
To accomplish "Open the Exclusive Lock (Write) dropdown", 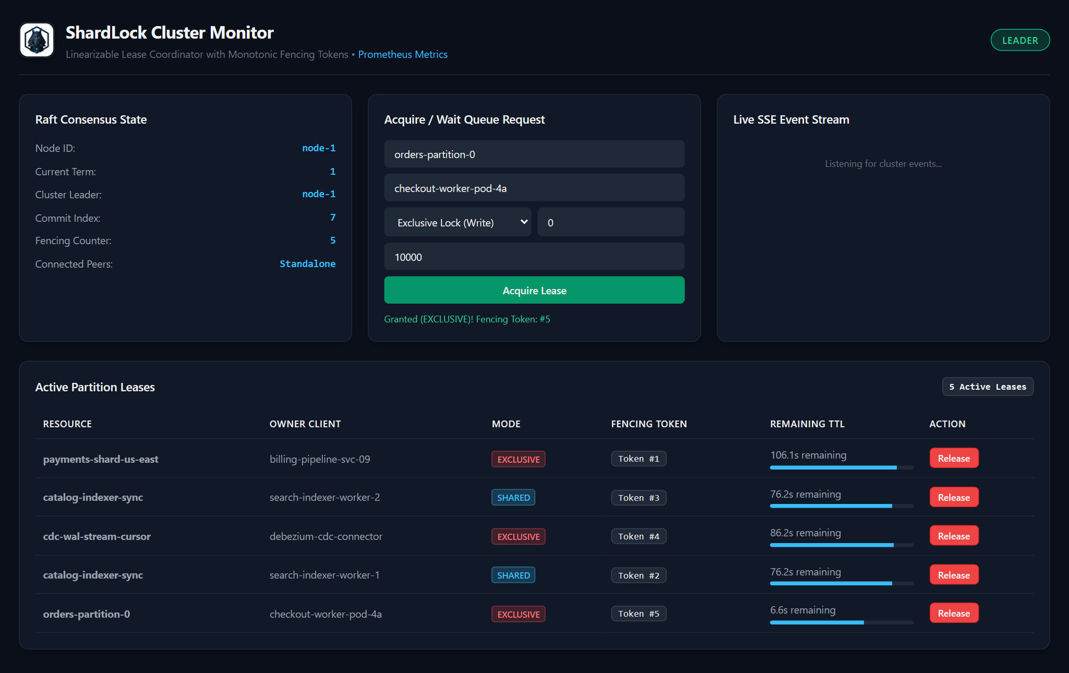I will tap(458, 222).
